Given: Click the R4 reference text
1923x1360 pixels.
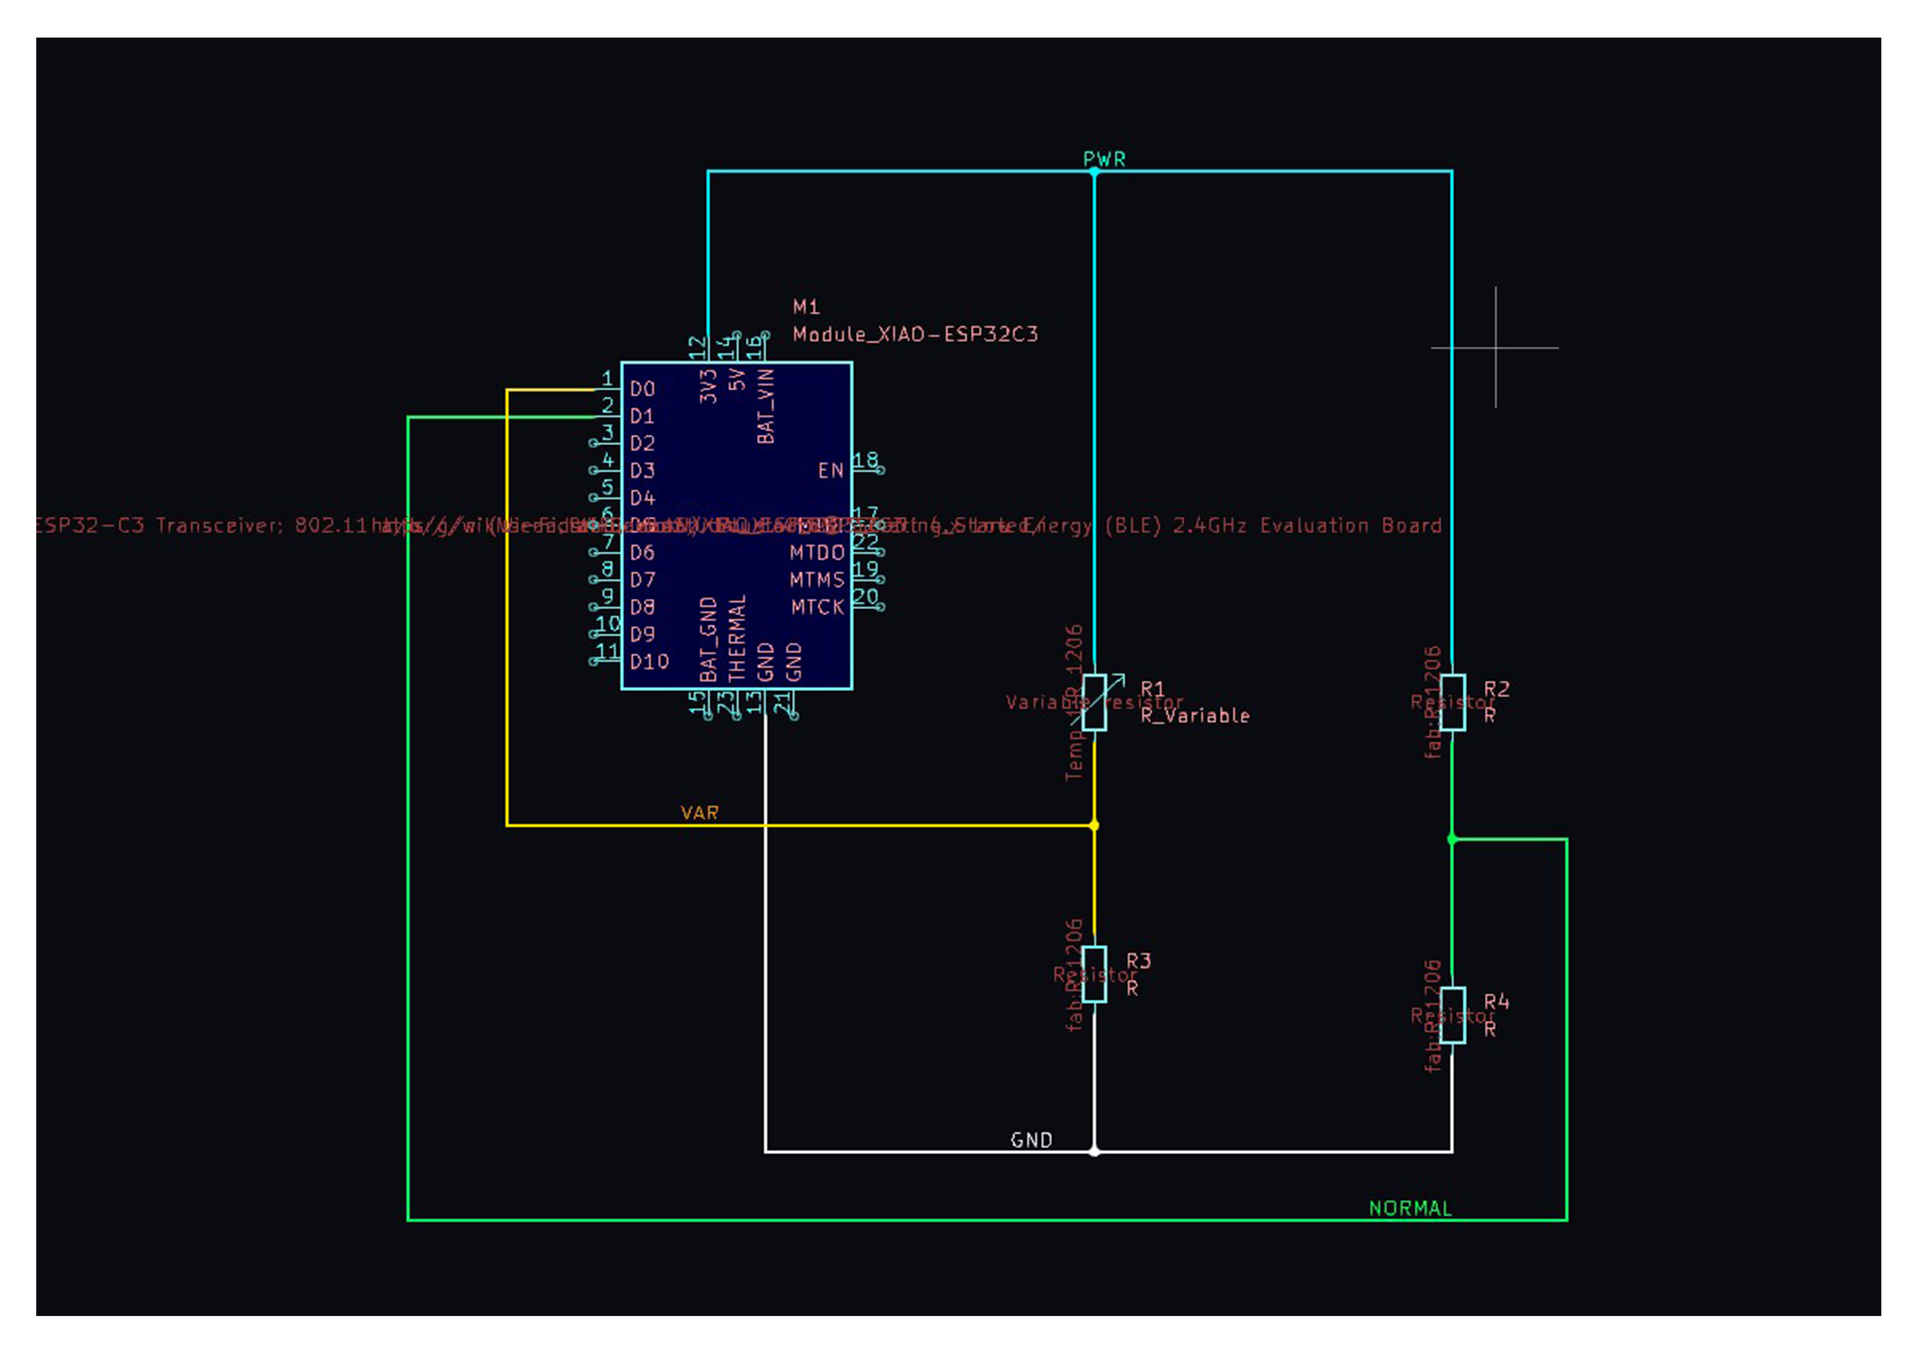Looking at the screenshot, I should 1497,1001.
